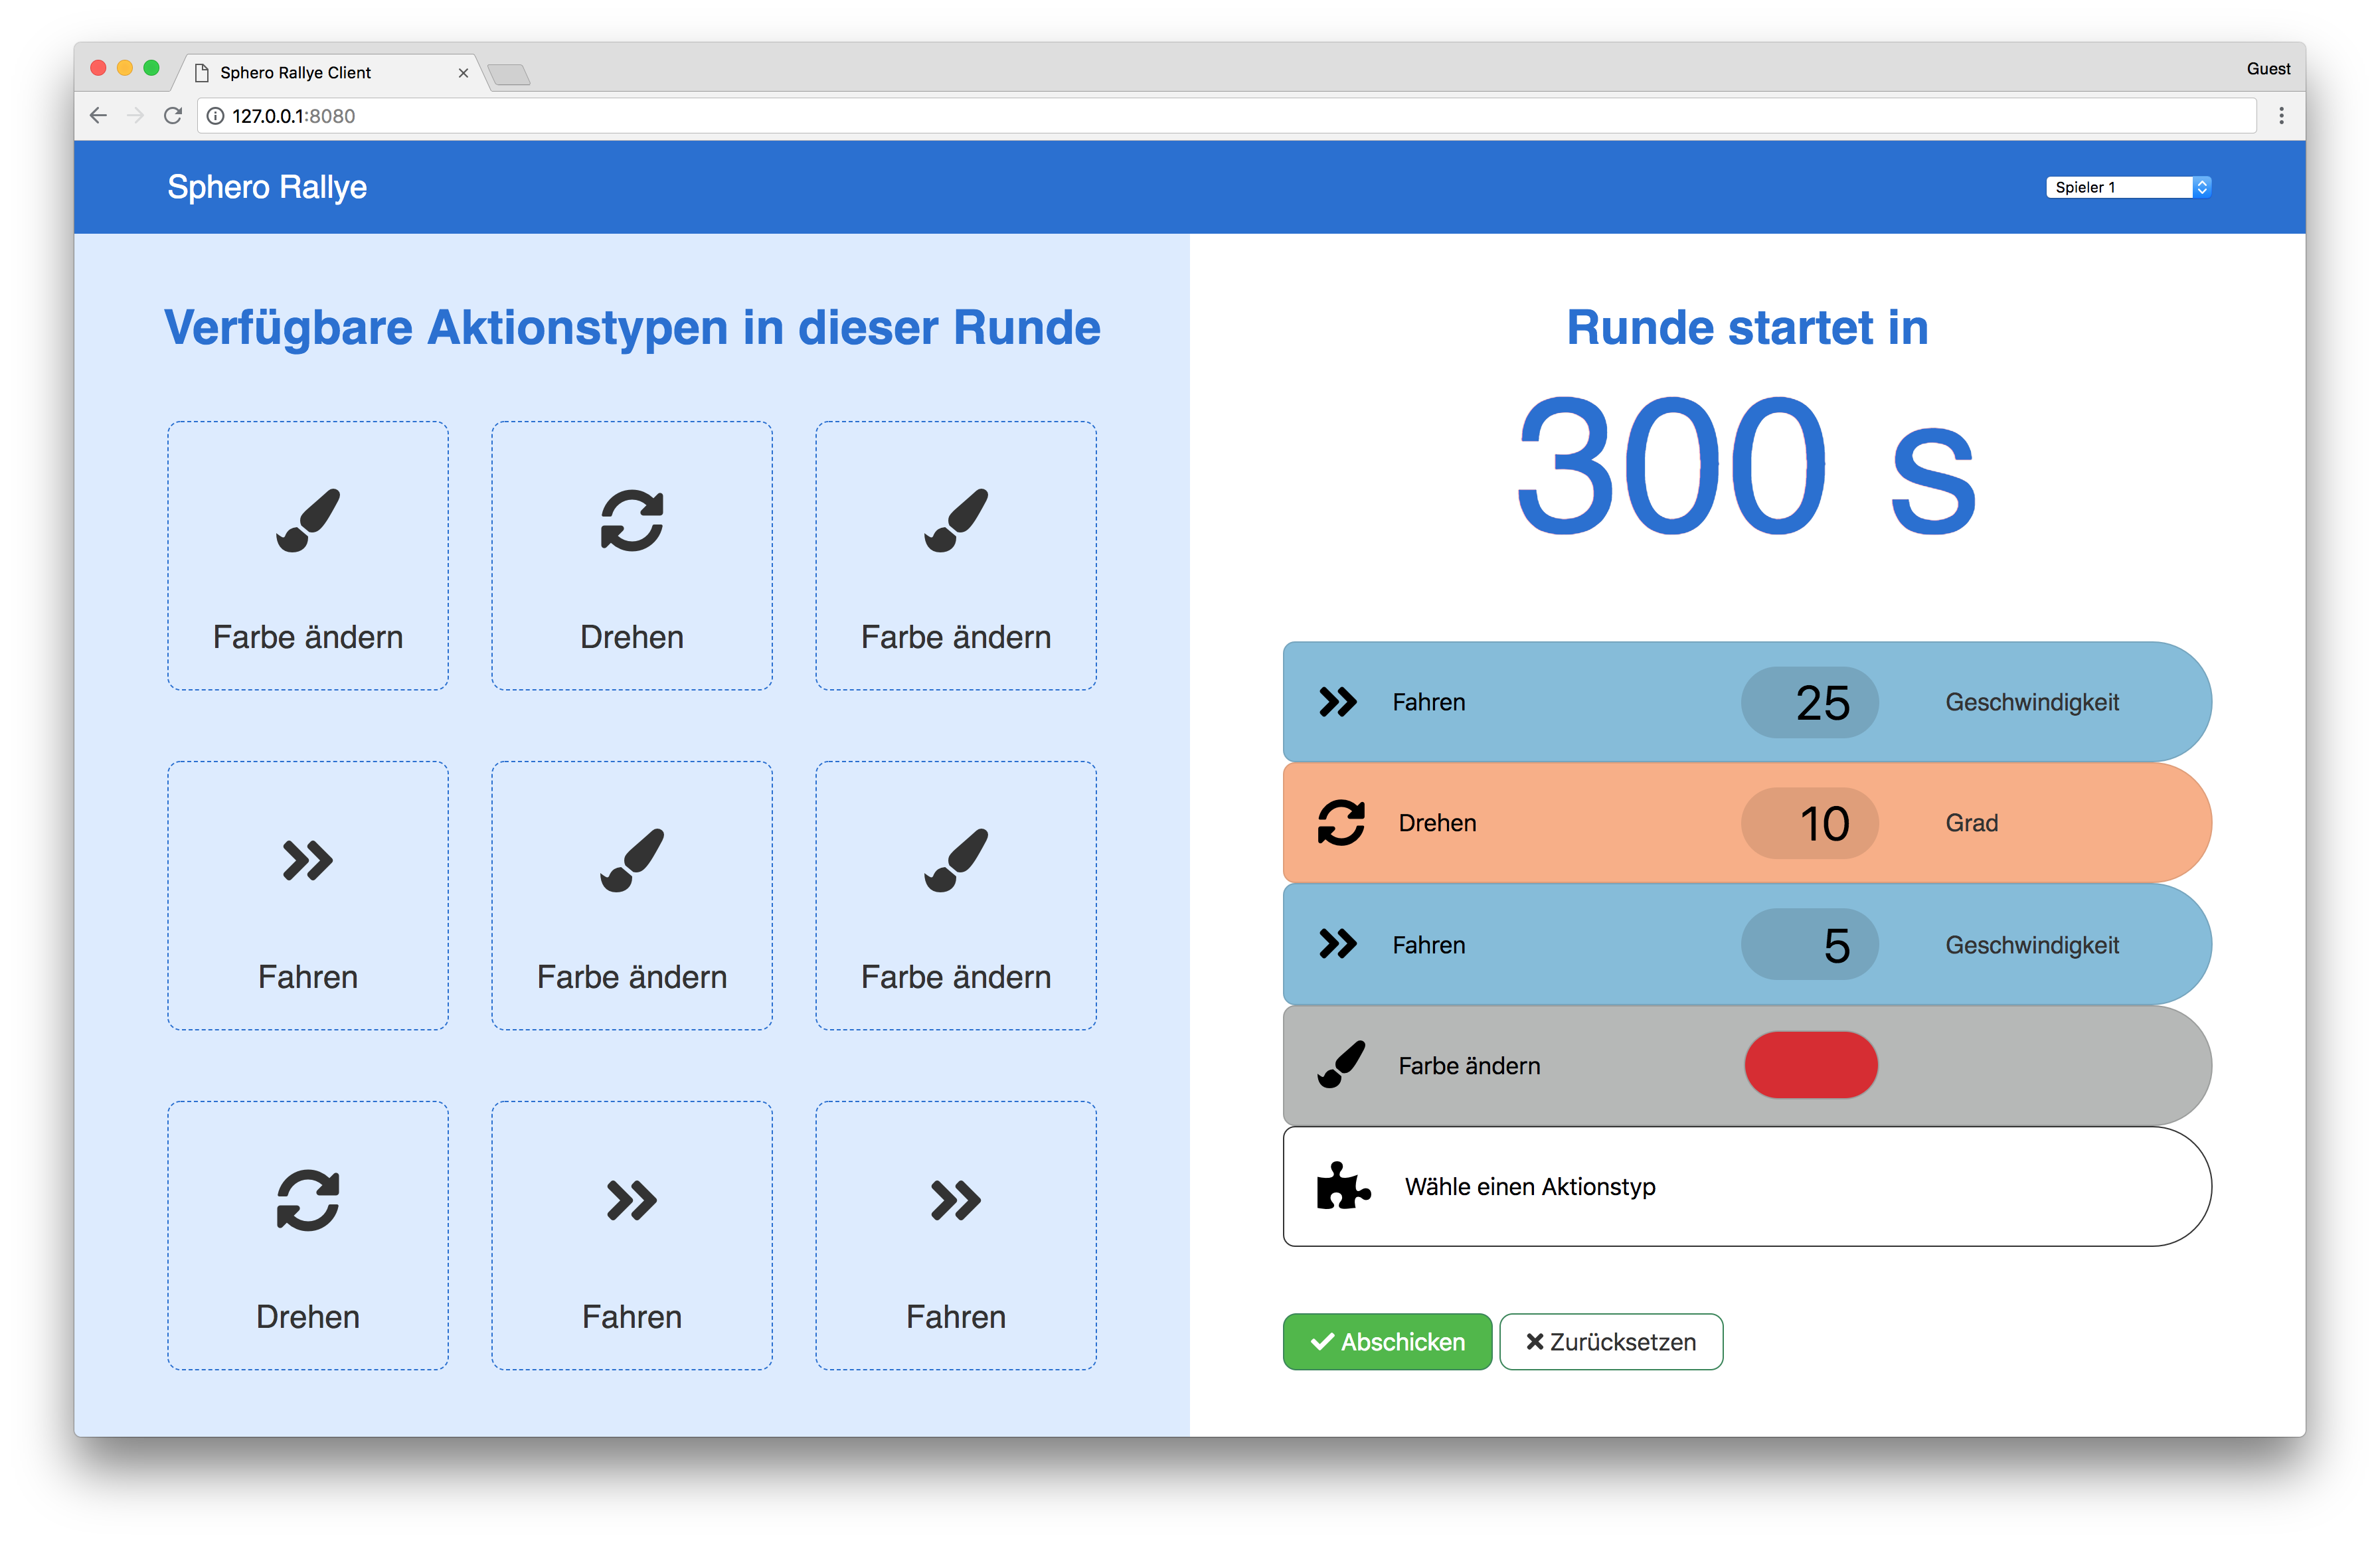Click double-chevron icon in the speed 25 row
This screenshot has height=1543, width=2380.
[x=1338, y=702]
